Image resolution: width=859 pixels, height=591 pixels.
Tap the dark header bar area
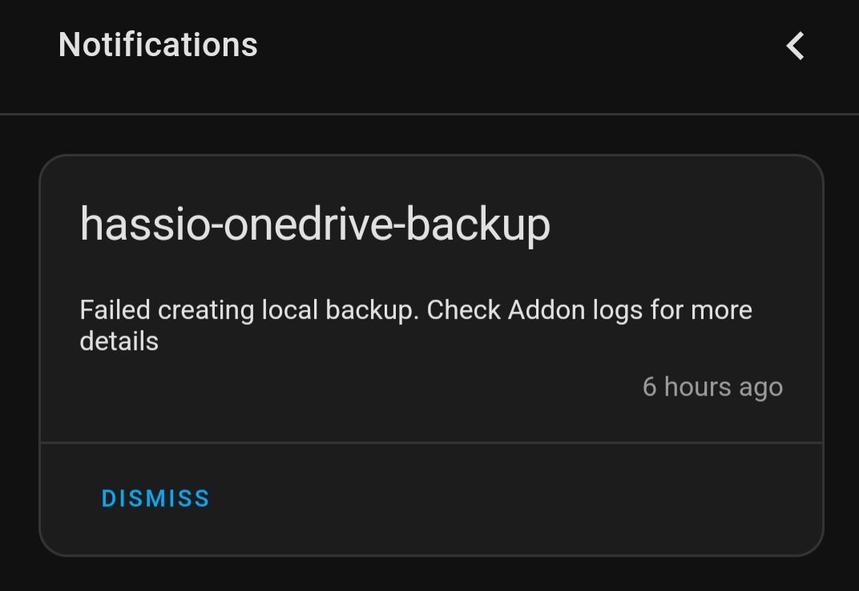pyautogui.click(x=481, y=56)
